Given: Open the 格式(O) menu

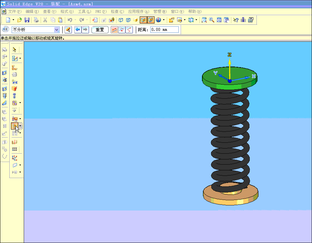Looking at the screenshot, I should click(67, 12).
